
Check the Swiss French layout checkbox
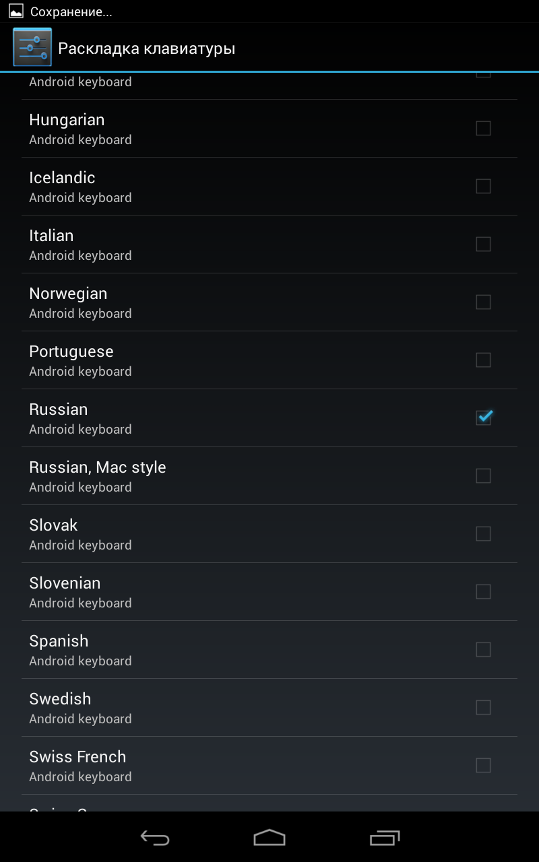[483, 765]
